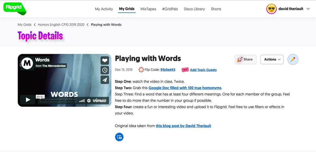Play the Words video
Viewport: 316px width, 152px height.
click(x=28, y=100)
